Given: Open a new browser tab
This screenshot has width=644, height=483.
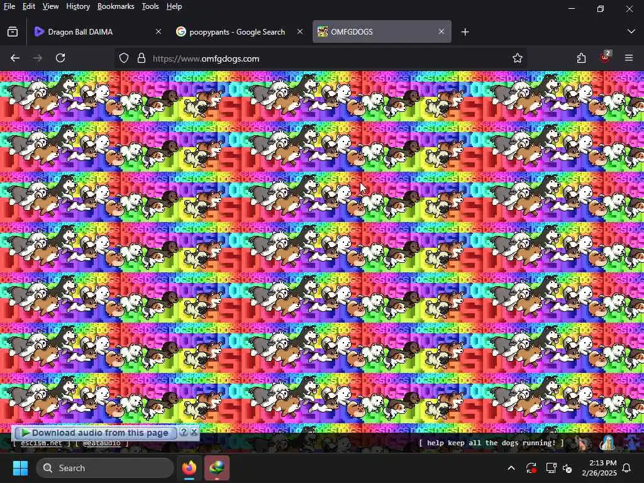Looking at the screenshot, I should [x=465, y=31].
